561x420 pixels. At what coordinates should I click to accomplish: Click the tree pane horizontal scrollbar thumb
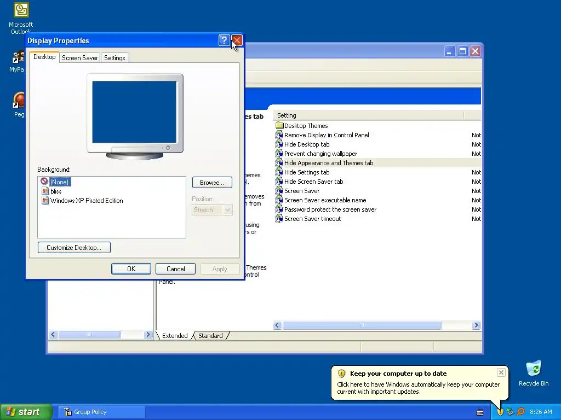click(89, 335)
